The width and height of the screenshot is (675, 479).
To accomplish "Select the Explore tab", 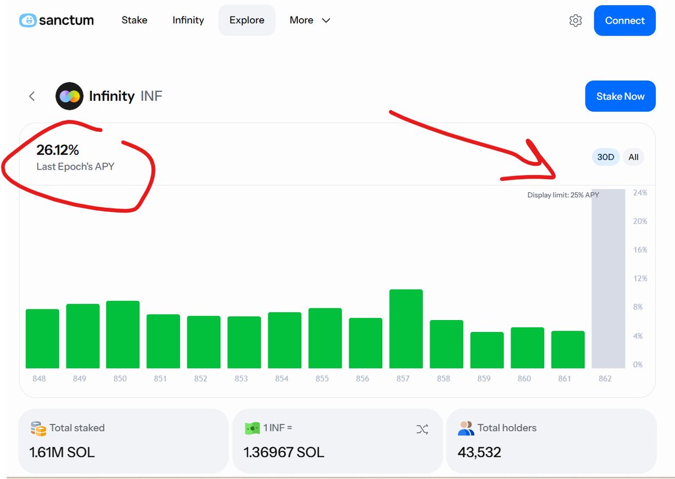I will (x=247, y=20).
